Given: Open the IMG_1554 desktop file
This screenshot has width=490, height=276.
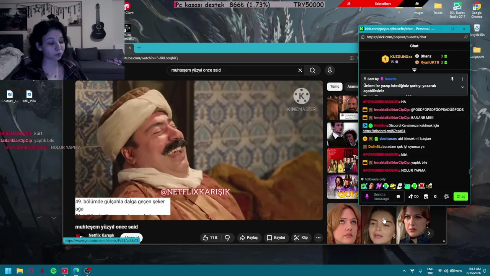Looking at the screenshot, I should tap(29, 97).
